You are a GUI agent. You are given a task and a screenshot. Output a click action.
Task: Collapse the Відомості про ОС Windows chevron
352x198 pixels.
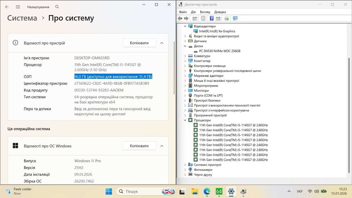pos(162,146)
